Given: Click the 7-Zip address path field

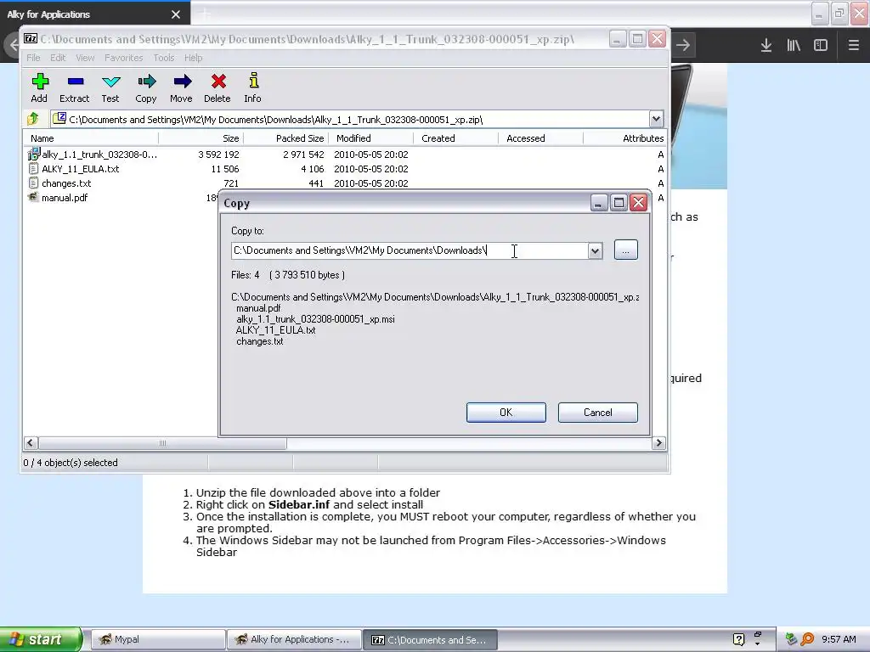Looking at the screenshot, I should click(349, 119).
